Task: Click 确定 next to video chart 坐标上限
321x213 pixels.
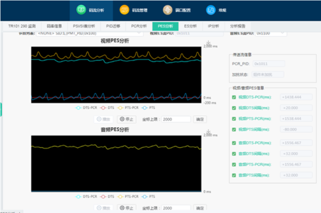Action: pos(200,119)
